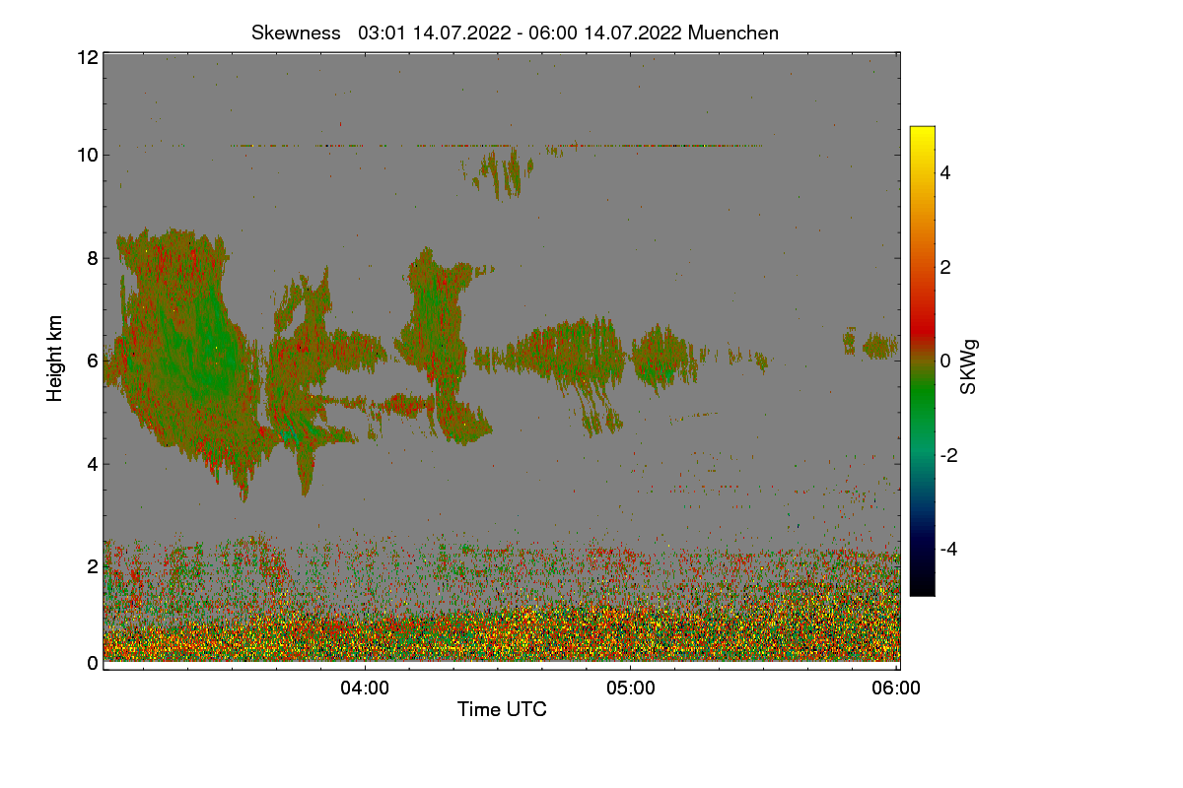The height and width of the screenshot is (788, 1183).
Task: Select the "Time UTC" x-axis label
Action: click(x=502, y=709)
